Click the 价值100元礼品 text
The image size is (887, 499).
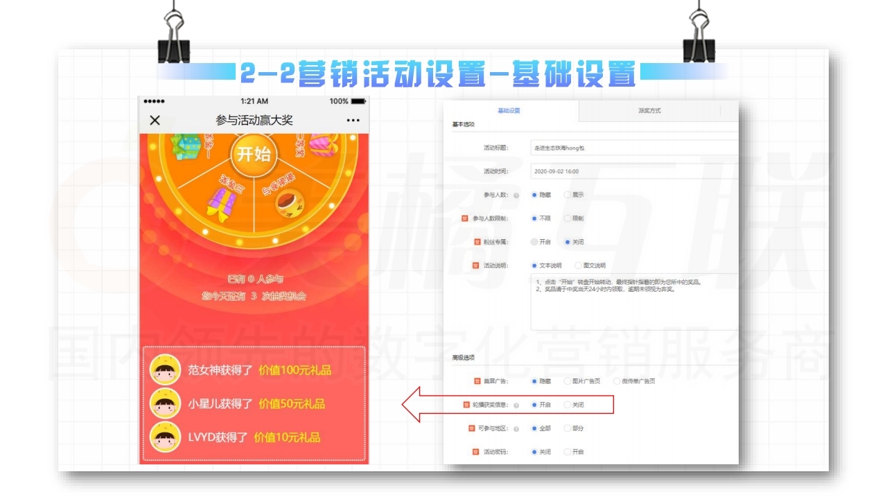[295, 370]
